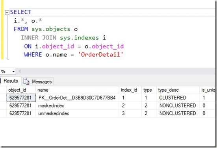Click the 'OrderDetail' string literal
Screen dimensions: 217x148
pos(100,54)
